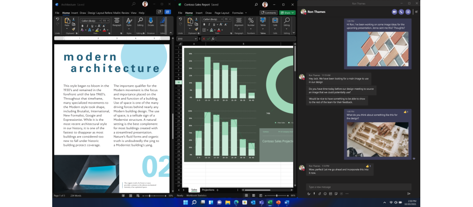Open the font size 11 dropdown in Word
Image resolution: width=473 pixels, height=207 pixels.
108,21
